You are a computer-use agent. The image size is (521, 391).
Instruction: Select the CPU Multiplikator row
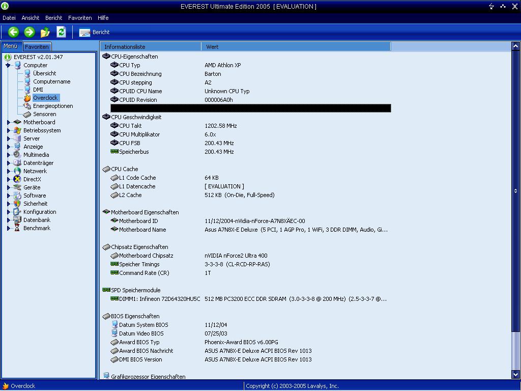point(250,134)
